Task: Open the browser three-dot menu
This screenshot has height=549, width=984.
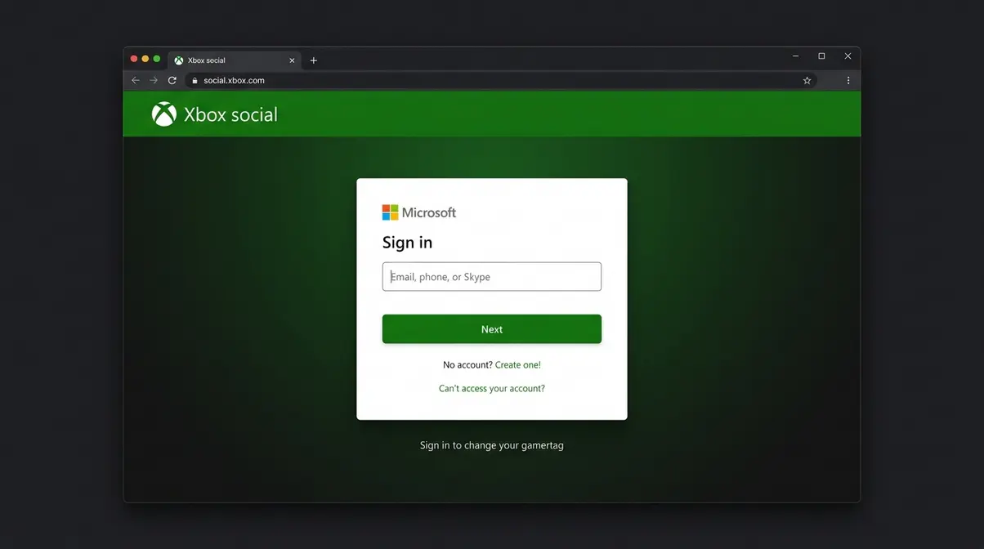Action: click(x=848, y=80)
